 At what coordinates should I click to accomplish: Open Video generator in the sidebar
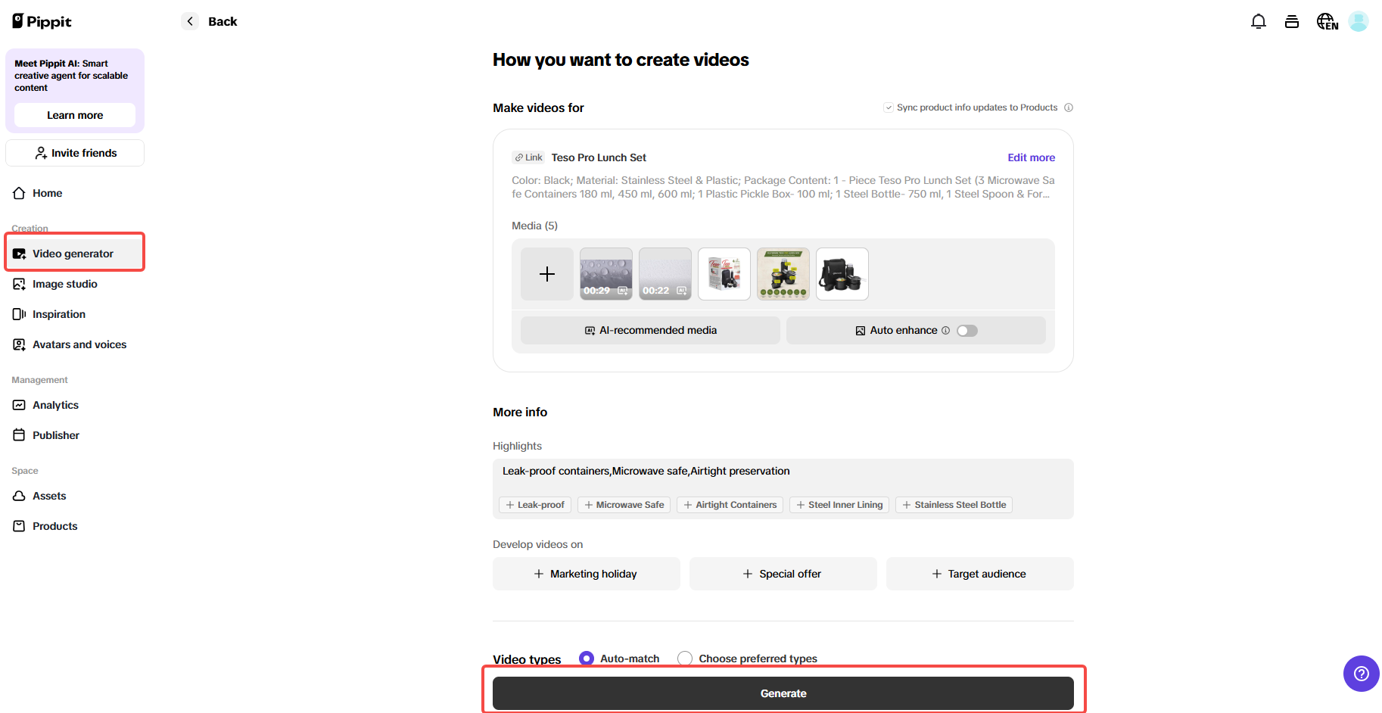click(73, 253)
